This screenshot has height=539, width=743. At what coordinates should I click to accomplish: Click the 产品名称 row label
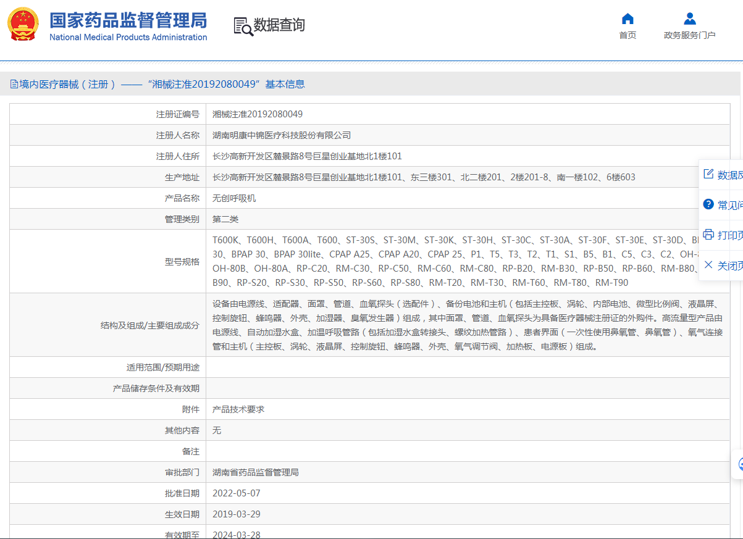tap(182, 198)
